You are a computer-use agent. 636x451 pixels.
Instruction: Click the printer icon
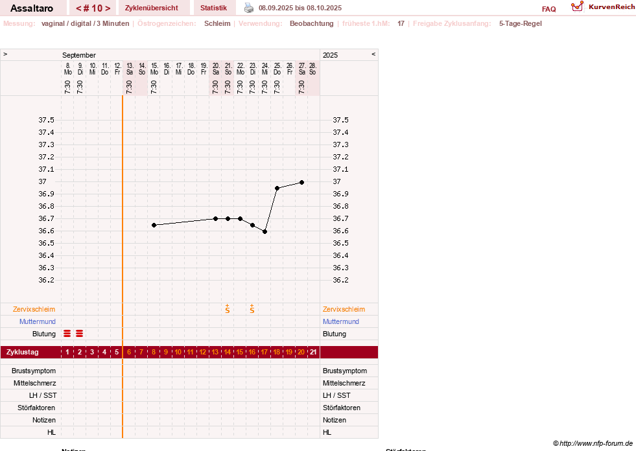pyautogui.click(x=249, y=8)
